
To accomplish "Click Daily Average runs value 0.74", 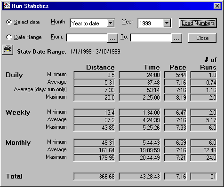I will click(204, 82).
